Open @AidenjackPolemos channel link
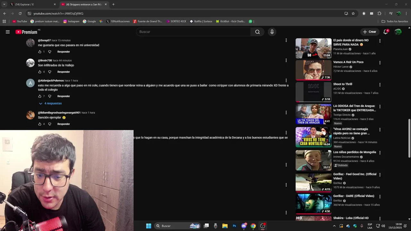This screenshot has width=411, height=231. (x=51, y=81)
